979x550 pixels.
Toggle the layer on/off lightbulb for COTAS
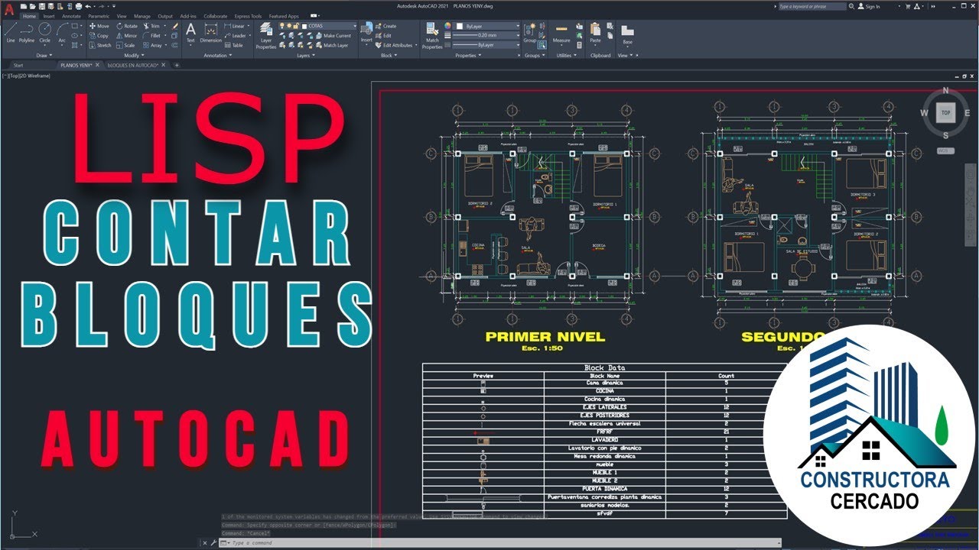coord(281,26)
